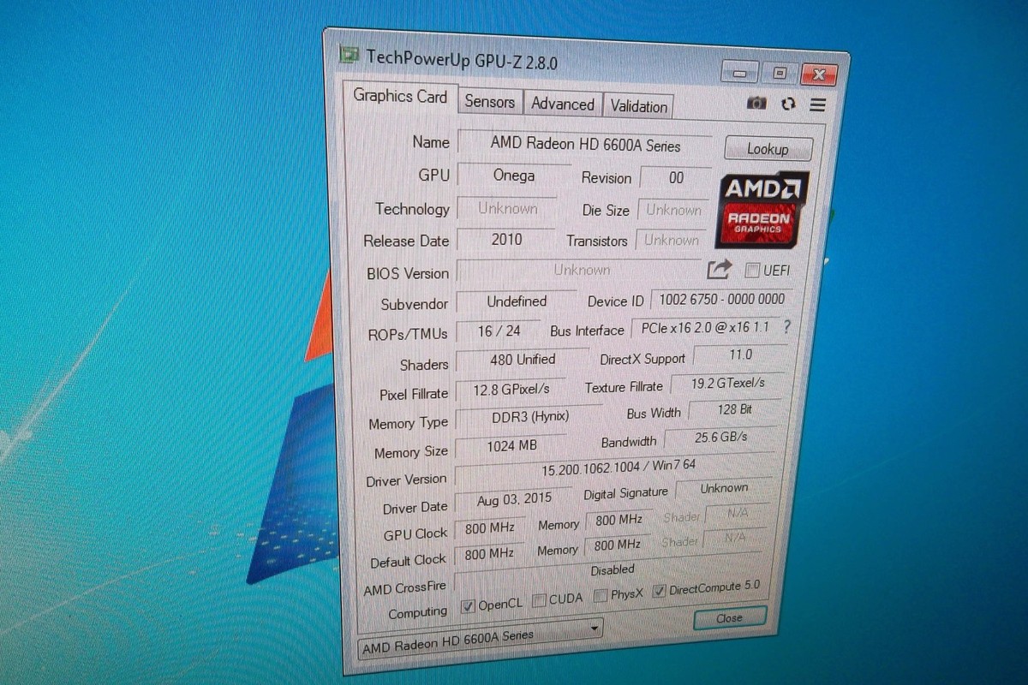Click the question mark next to Bus Interface
The image size is (1028, 685).
tap(786, 328)
